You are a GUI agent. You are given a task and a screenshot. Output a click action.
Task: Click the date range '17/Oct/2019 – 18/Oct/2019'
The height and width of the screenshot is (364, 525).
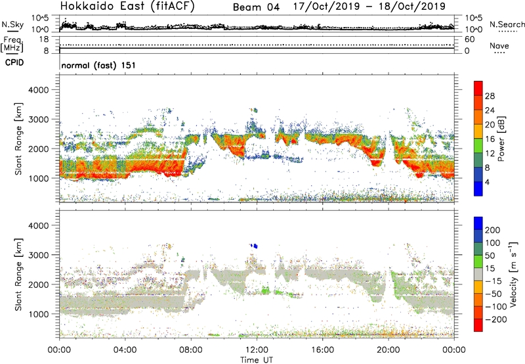point(369,7)
